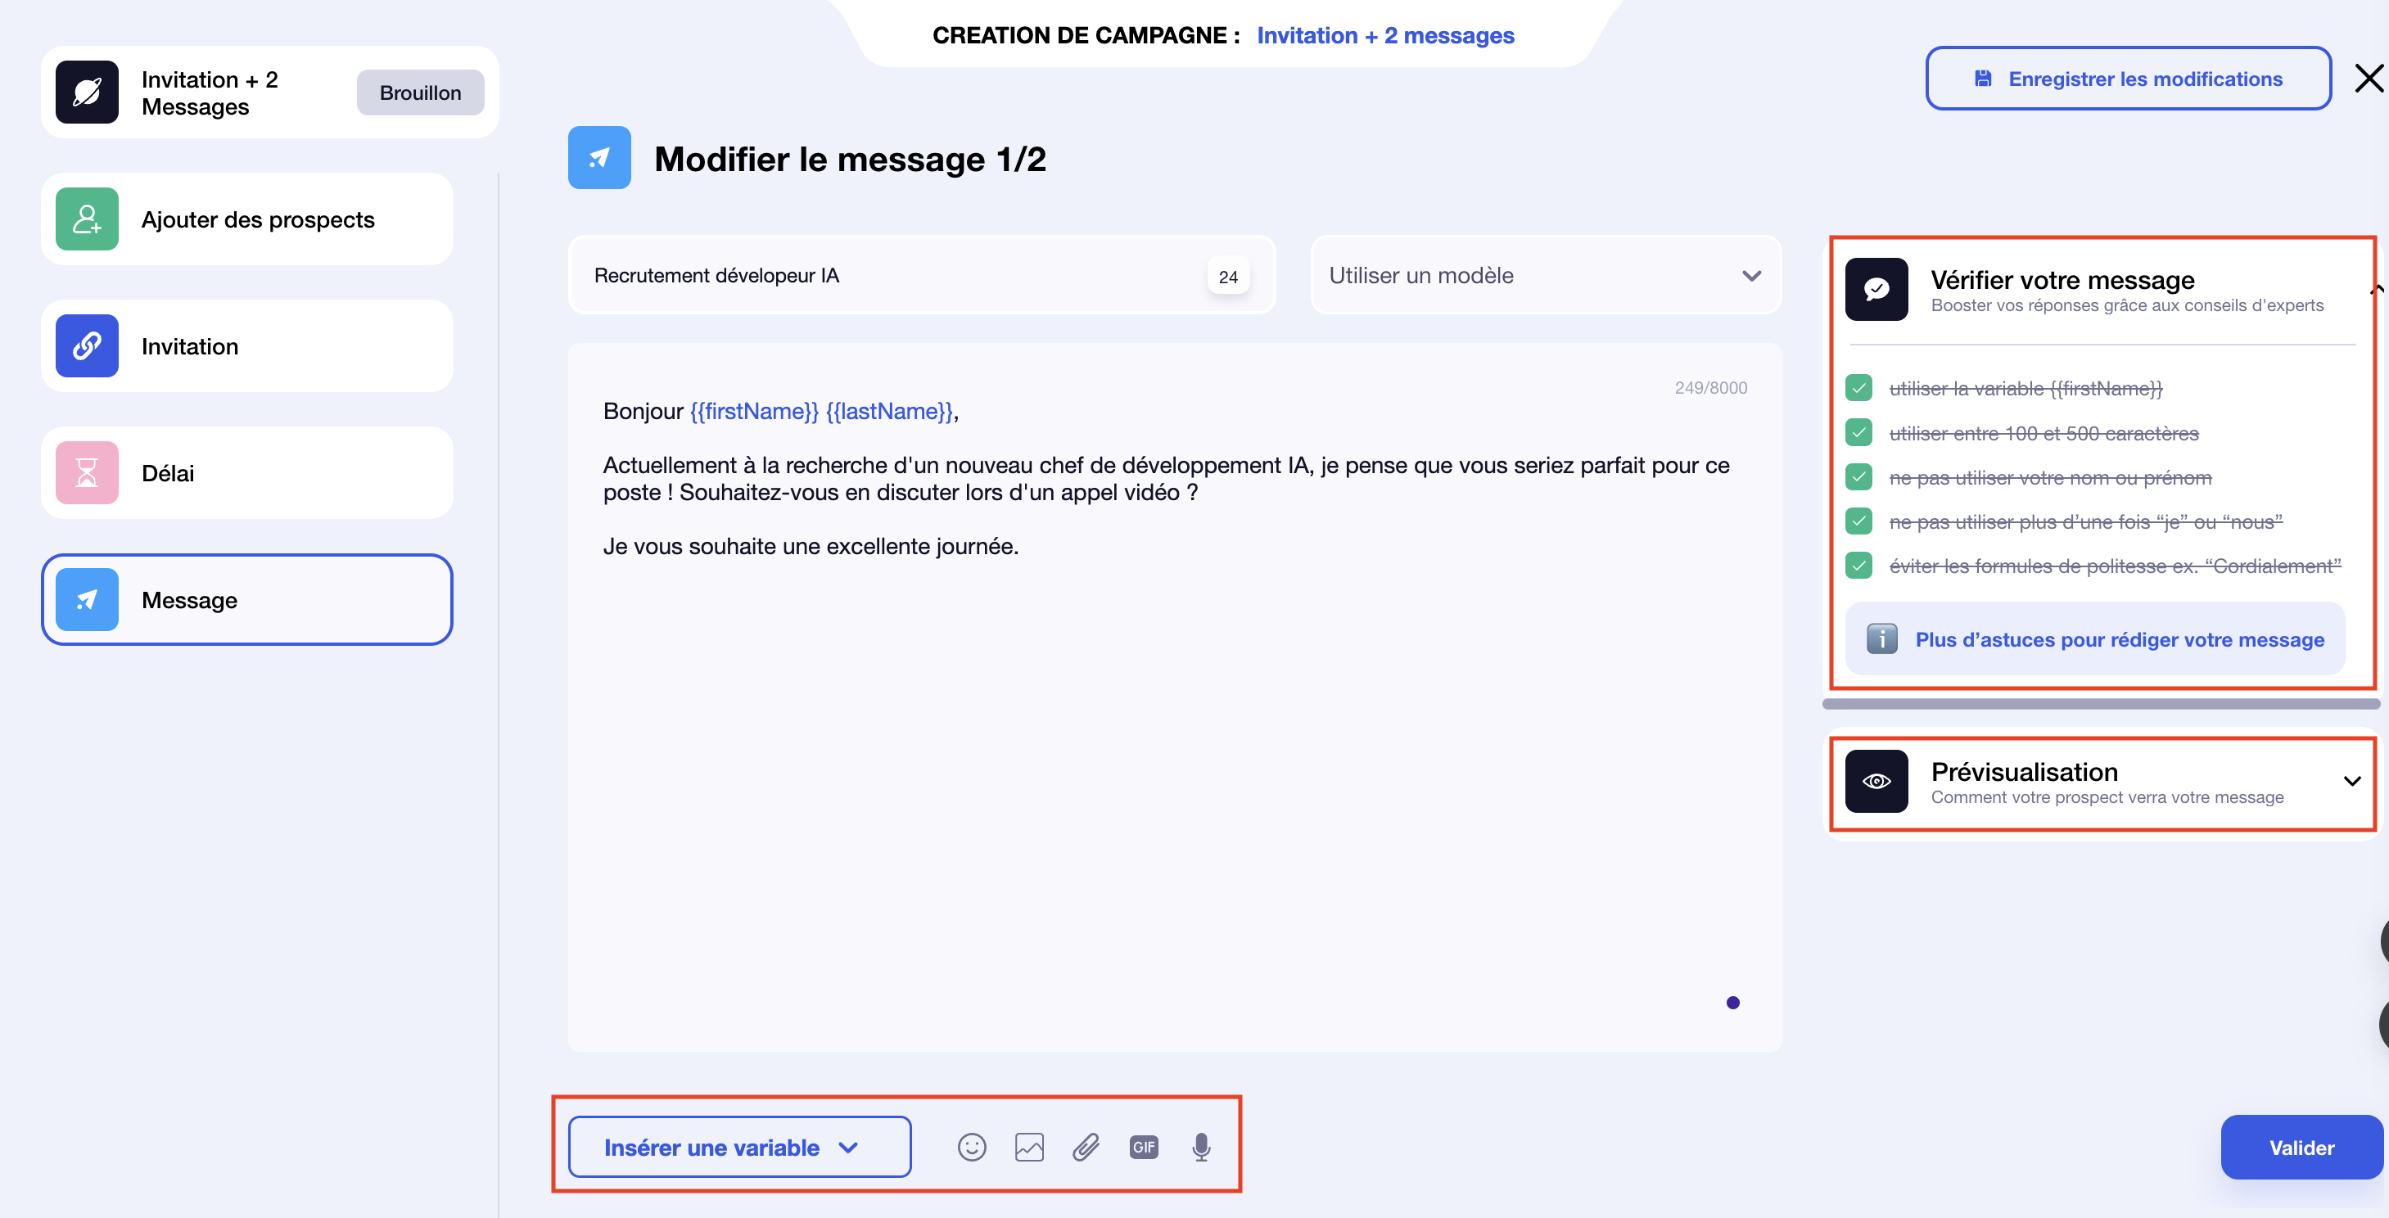This screenshot has height=1218, width=2389.
Task: Click 'Booster vos réponses grâce aux conseils d'experts'
Action: click(x=2126, y=305)
